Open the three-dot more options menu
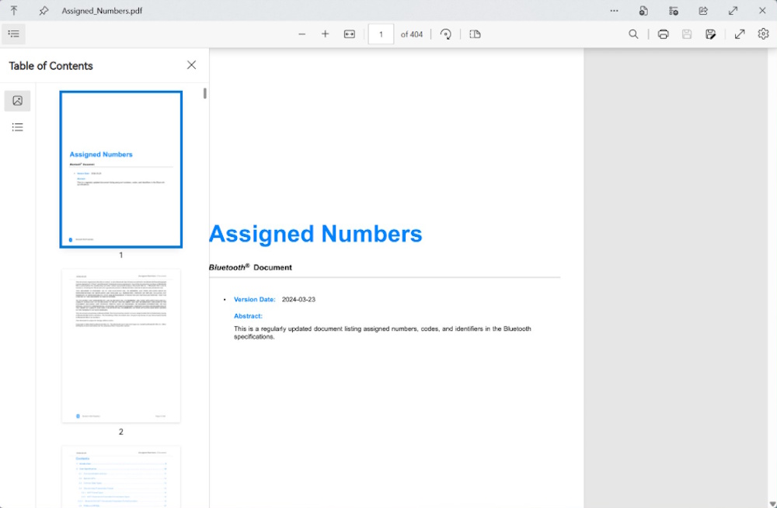This screenshot has width=777, height=508. click(614, 10)
